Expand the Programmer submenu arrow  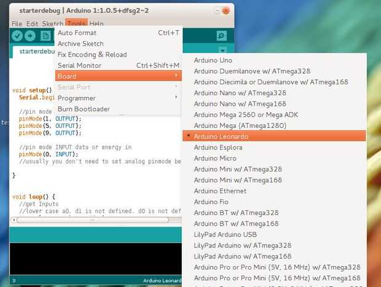click(x=176, y=97)
